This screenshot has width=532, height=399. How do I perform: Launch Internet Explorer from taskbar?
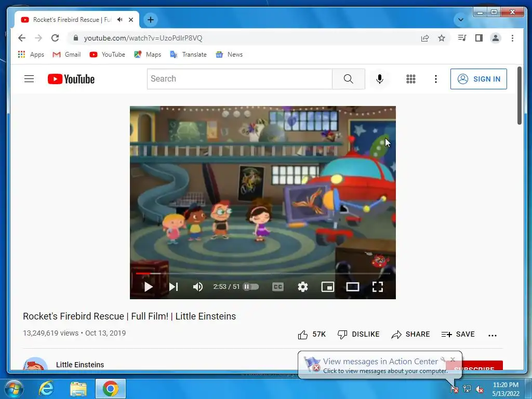(46, 389)
